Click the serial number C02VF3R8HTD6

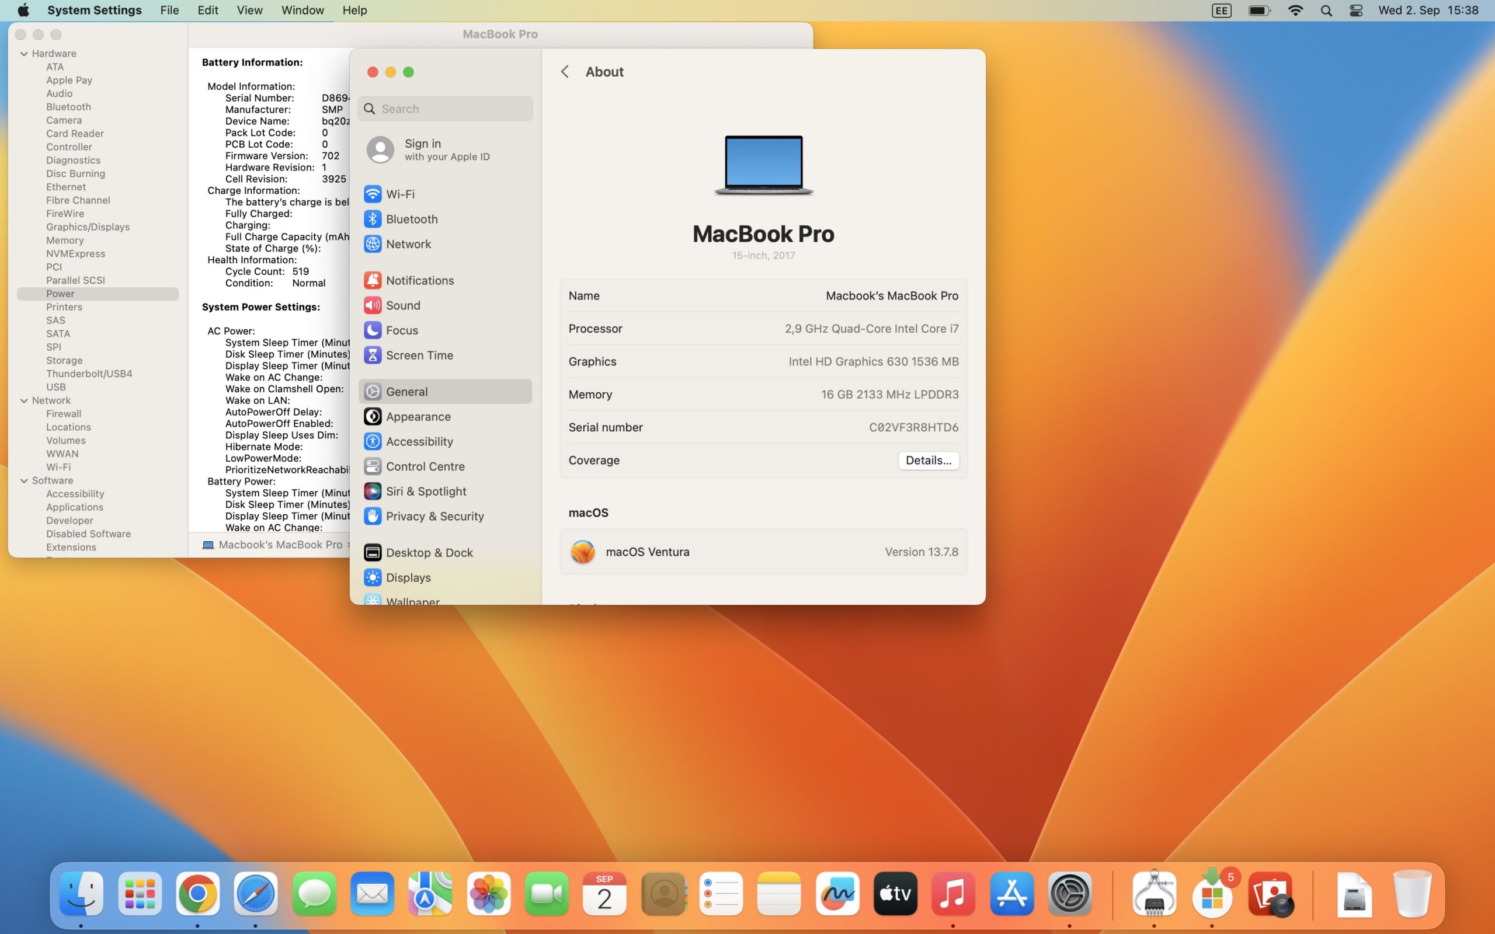point(914,427)
